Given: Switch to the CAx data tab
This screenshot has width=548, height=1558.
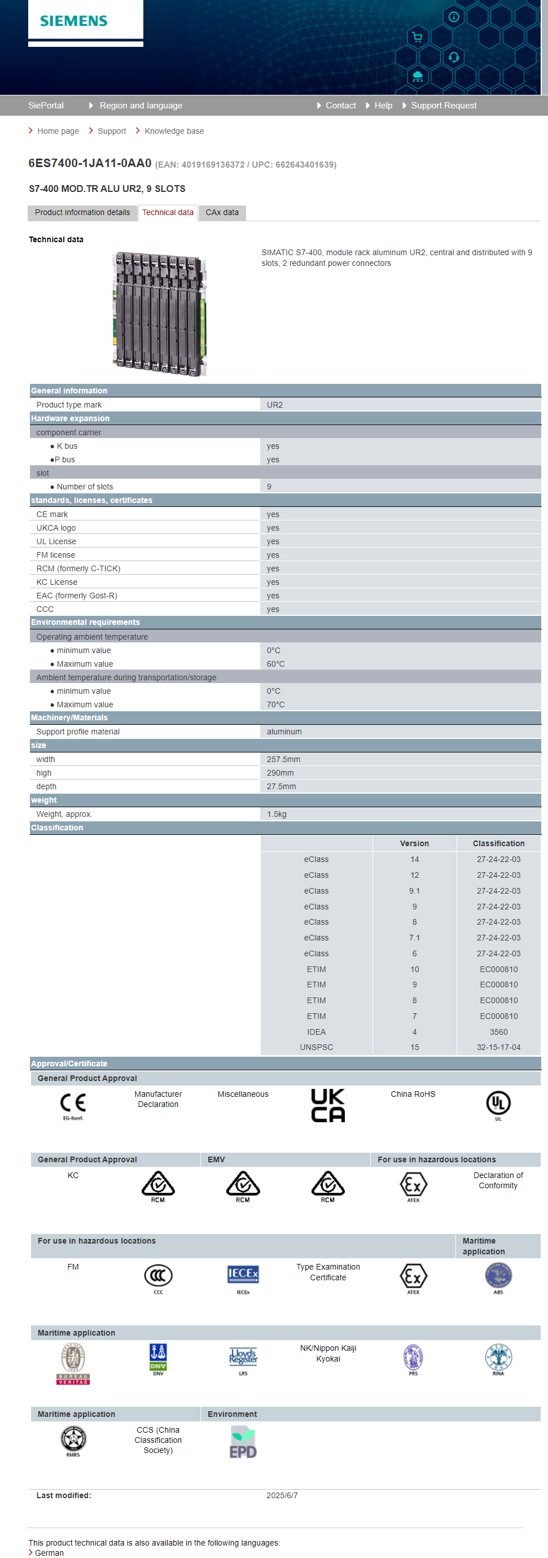Looking at the screenshot, I should point(222,212).
